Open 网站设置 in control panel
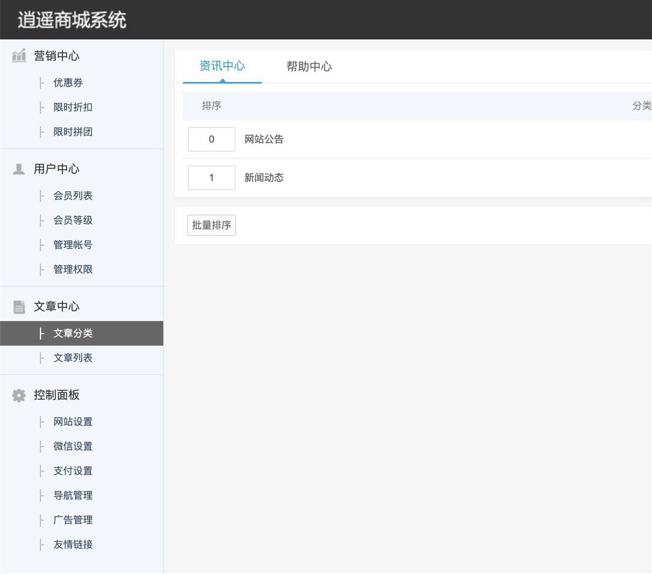Viewport: 652px width, 574px height. point(73,421)
